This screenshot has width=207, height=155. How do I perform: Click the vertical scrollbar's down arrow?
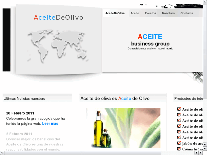pyautogui.click(x=205, y=149)
